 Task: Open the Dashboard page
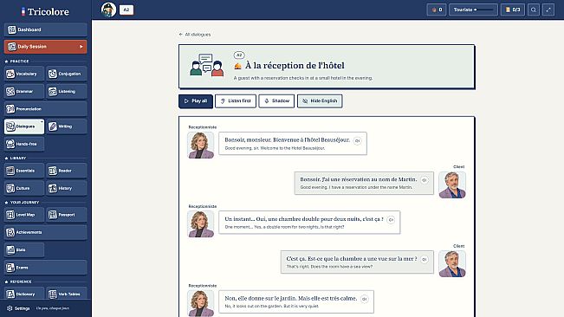click(x=45, y=29)
